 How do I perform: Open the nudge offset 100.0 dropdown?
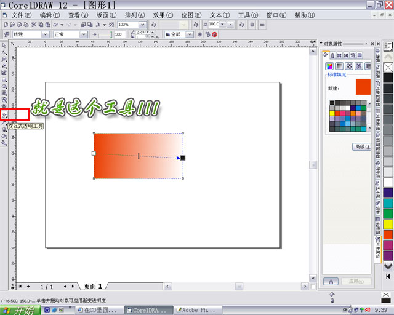pos(223,25)
